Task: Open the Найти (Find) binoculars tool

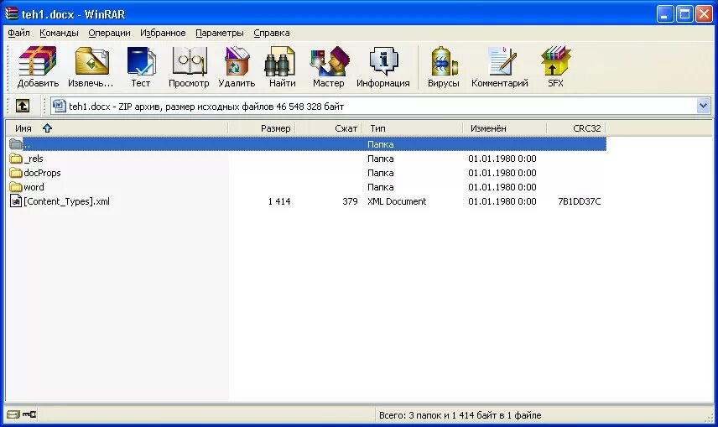Action: 282,67
